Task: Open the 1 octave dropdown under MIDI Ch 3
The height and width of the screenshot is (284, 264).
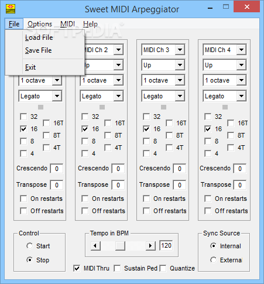Action: [x=180, y=80]
